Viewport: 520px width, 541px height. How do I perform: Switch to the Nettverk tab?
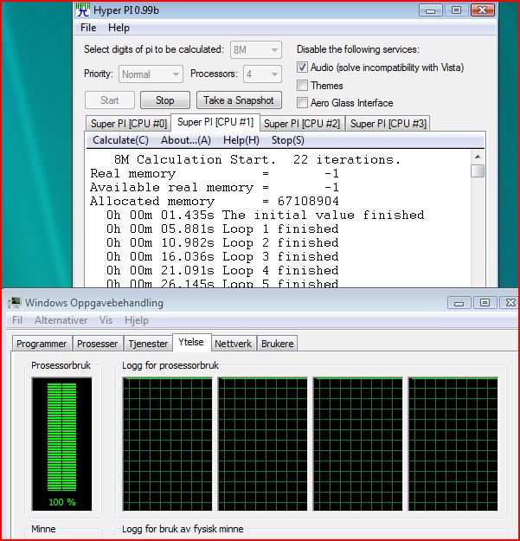tap(233, 344)
